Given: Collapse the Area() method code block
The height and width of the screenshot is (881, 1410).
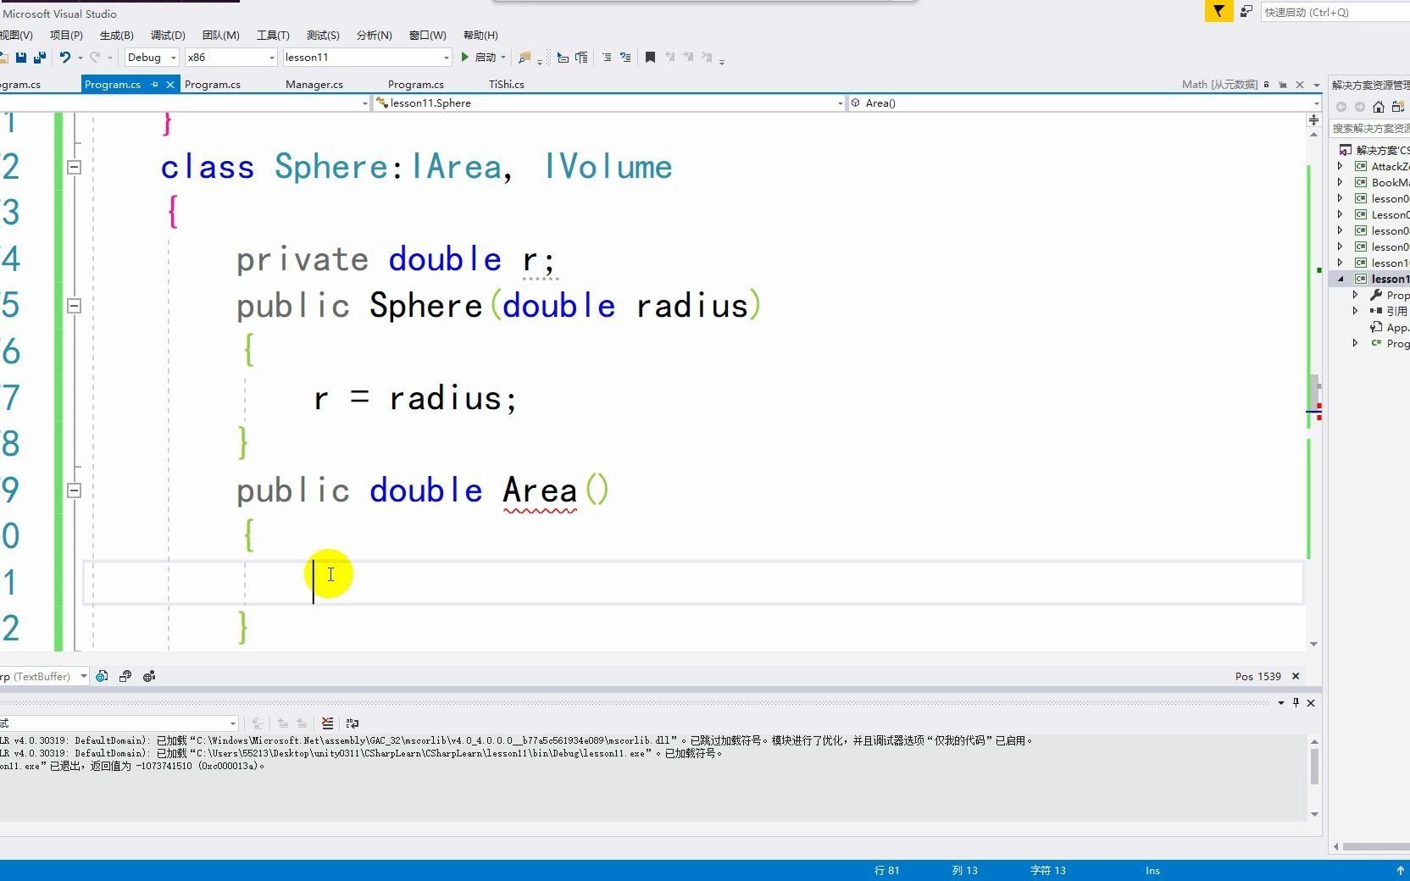Looking at the screenshot, I should tap(74, 490).
